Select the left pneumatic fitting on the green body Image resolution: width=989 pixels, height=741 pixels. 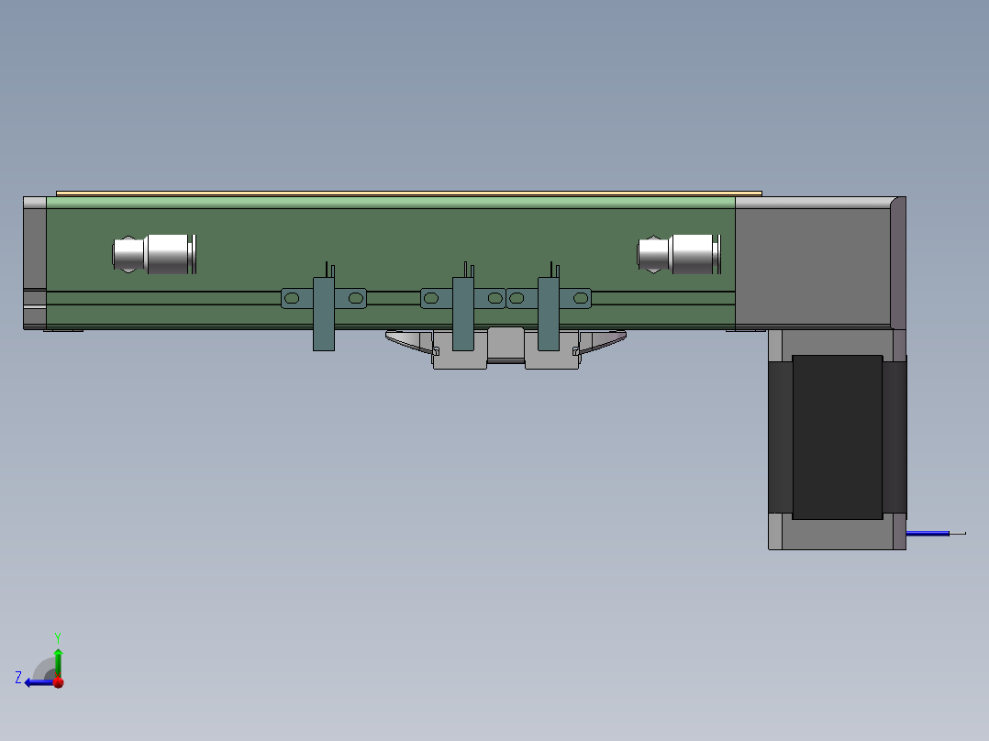(154, 254)
